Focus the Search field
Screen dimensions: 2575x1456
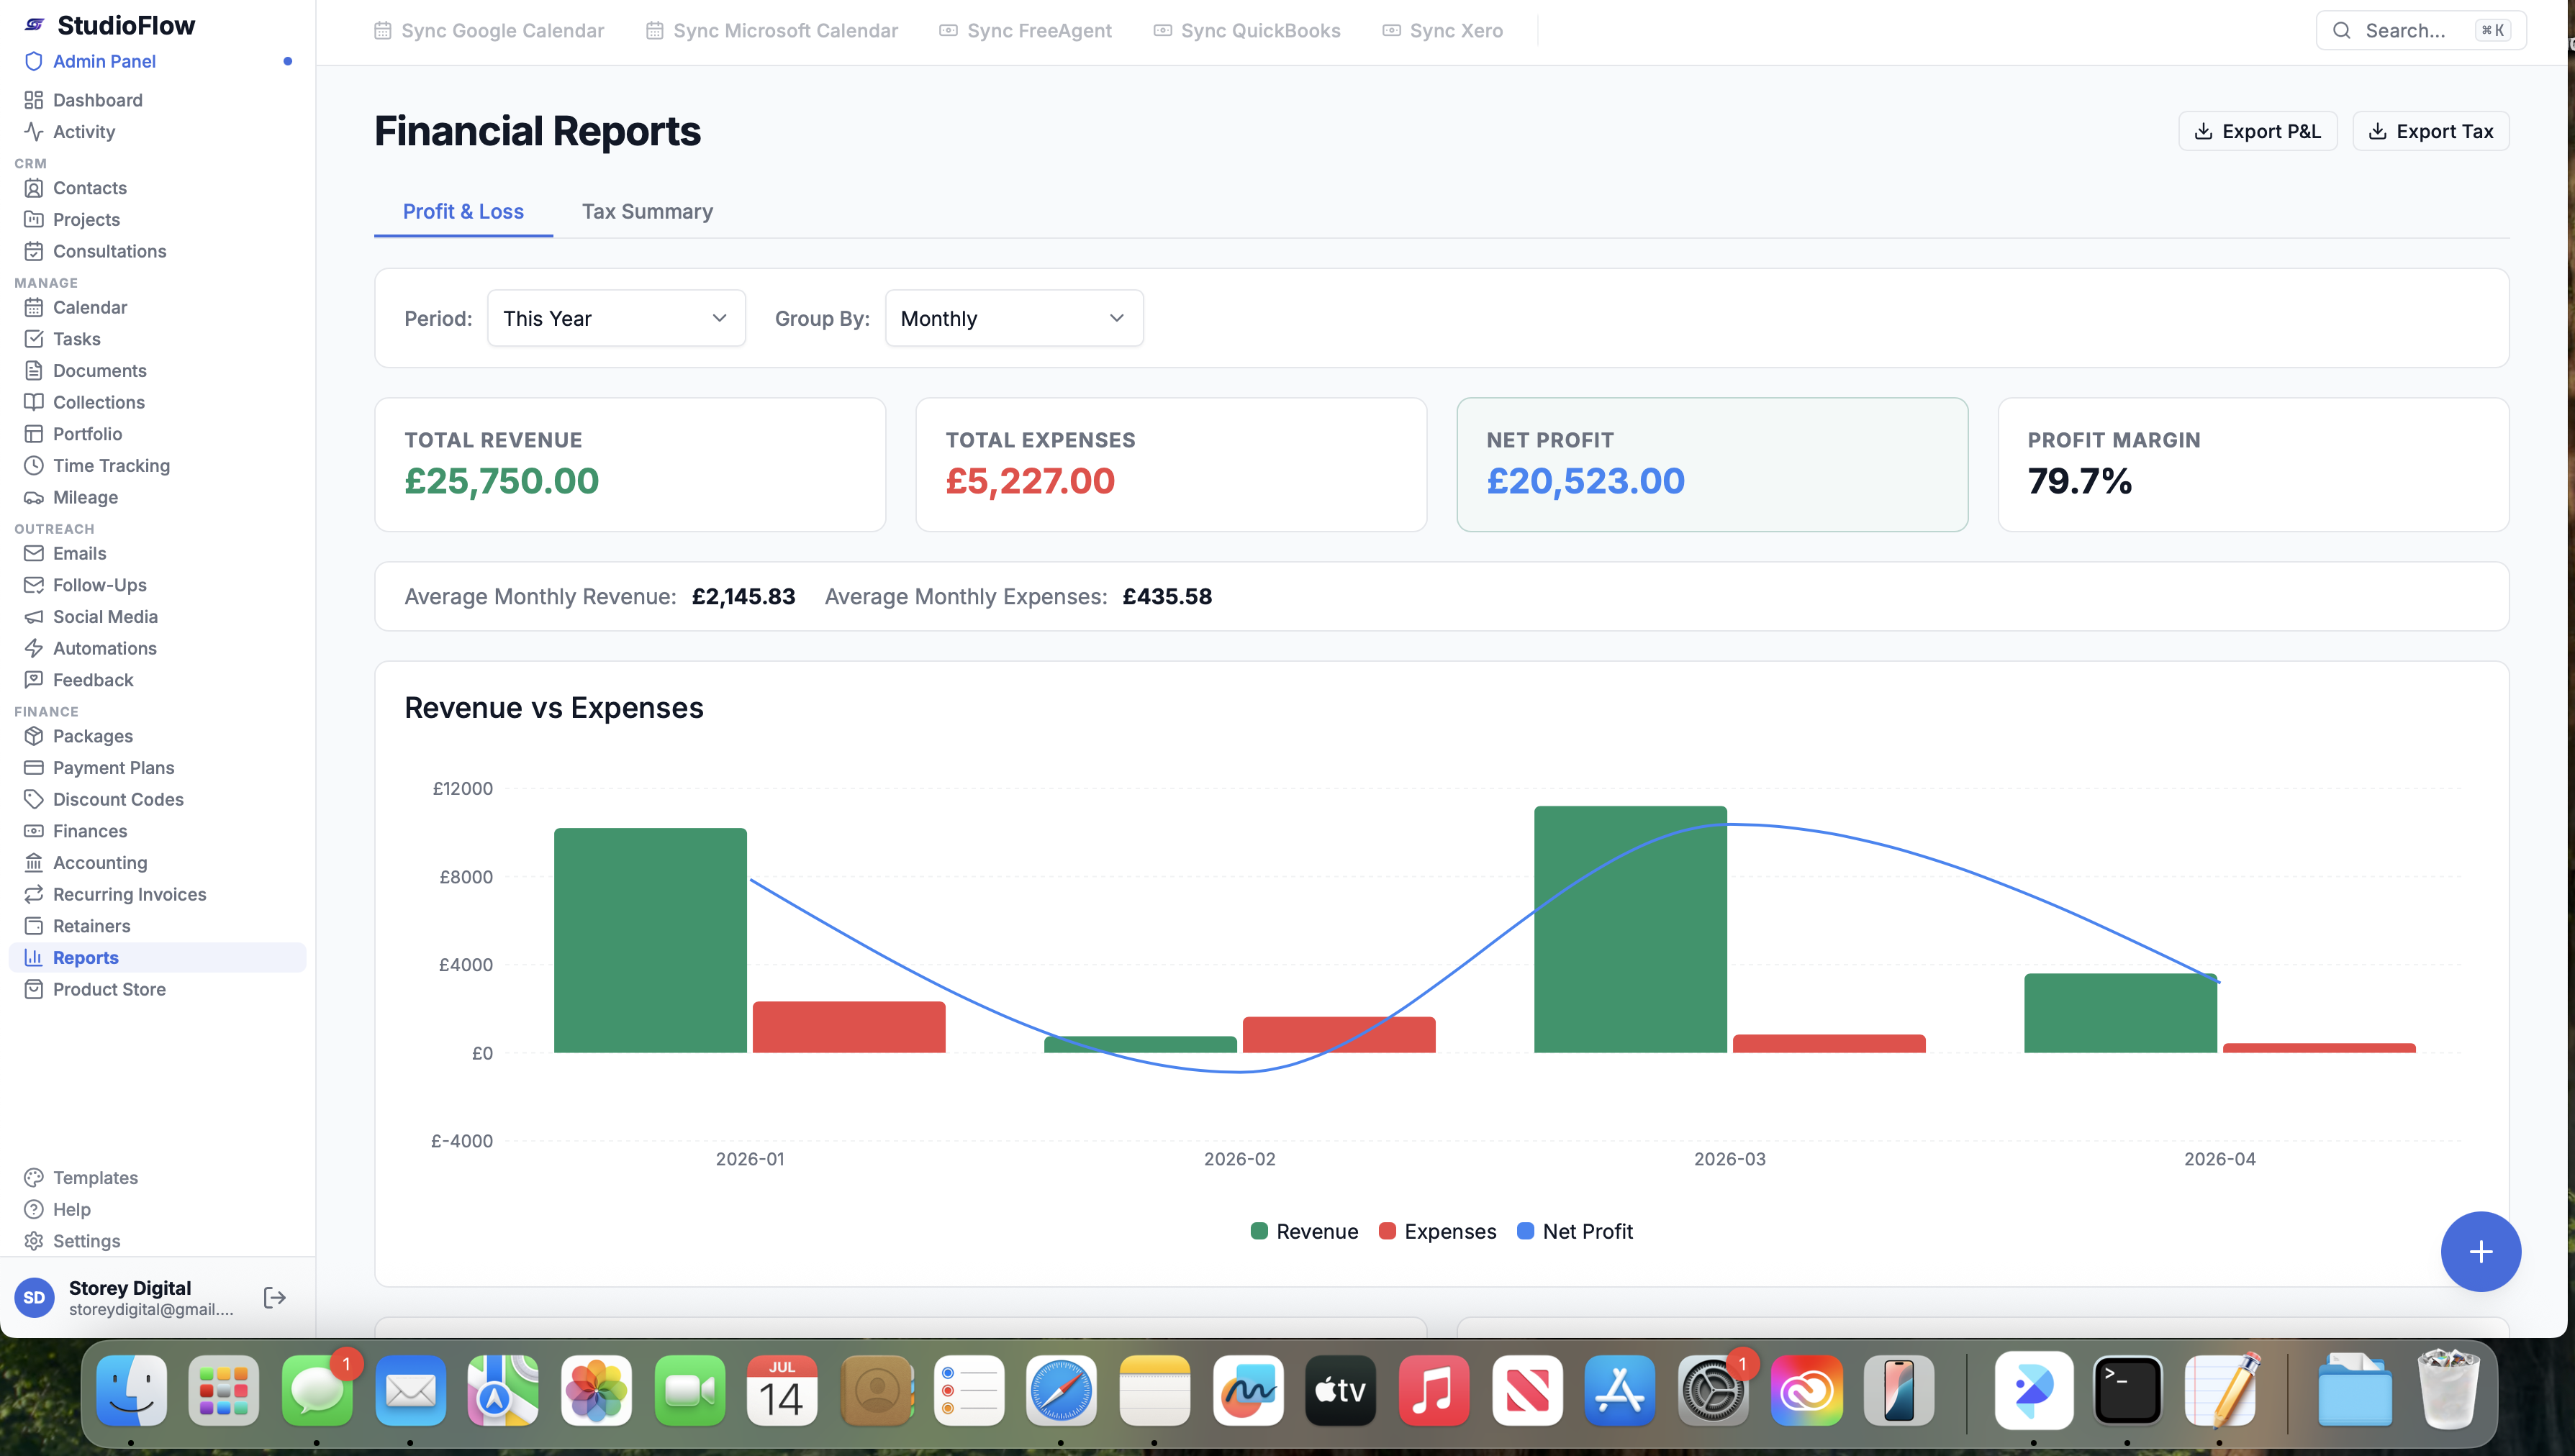(2421, 31)
